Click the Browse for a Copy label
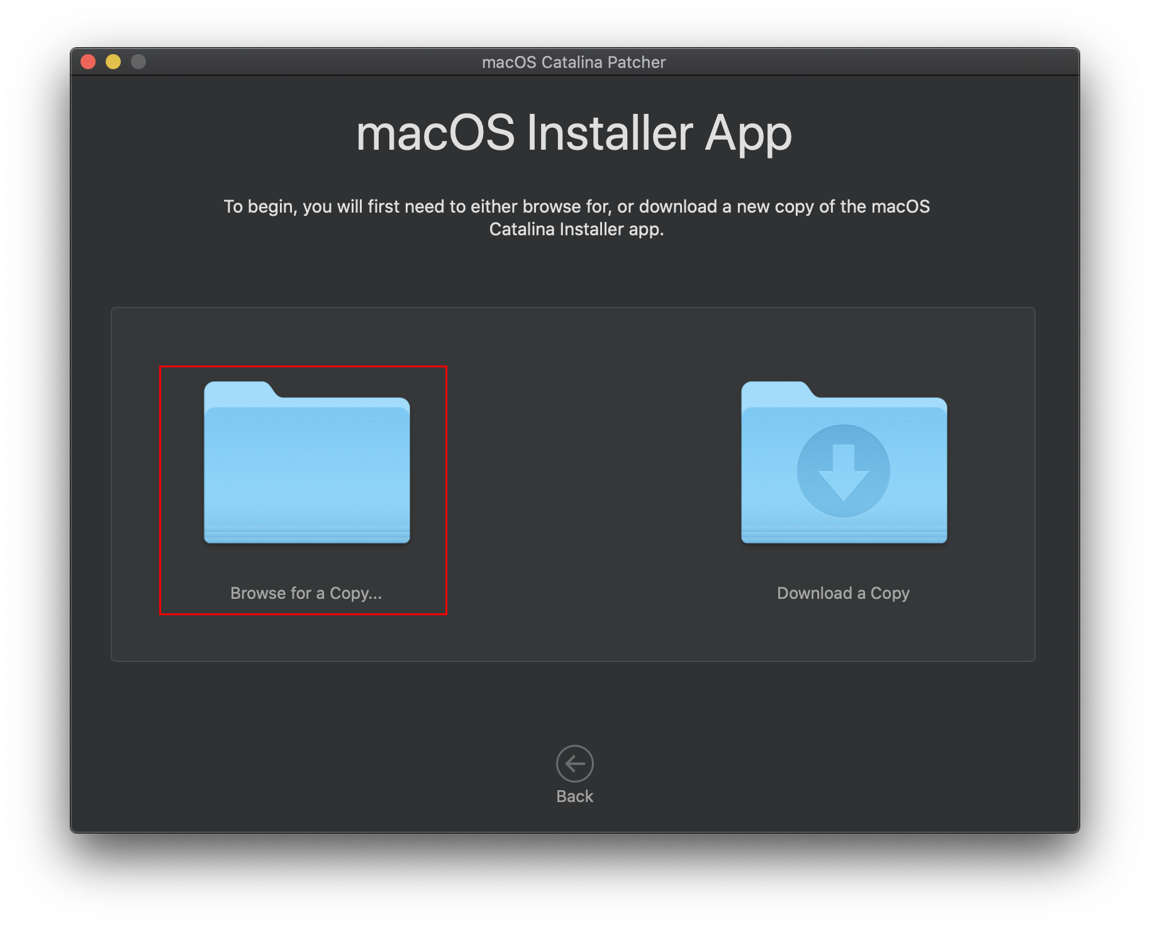This screenshot has width=1150, height=926. coord(306,593)
